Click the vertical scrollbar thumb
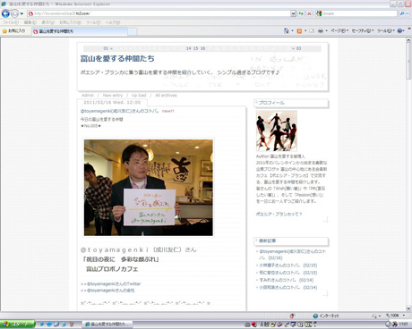 point(408,62)
